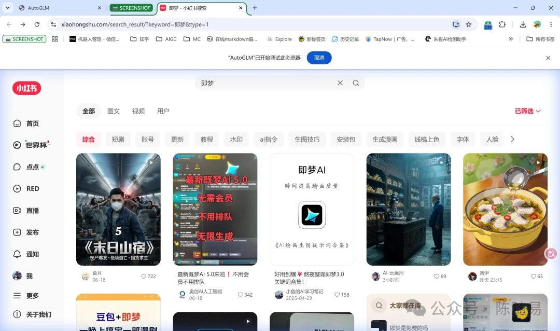Image resolution: width=560 pixels, height=331 pixels.
Task: Click the 取消 debugging button
Action: pos(319,58)
